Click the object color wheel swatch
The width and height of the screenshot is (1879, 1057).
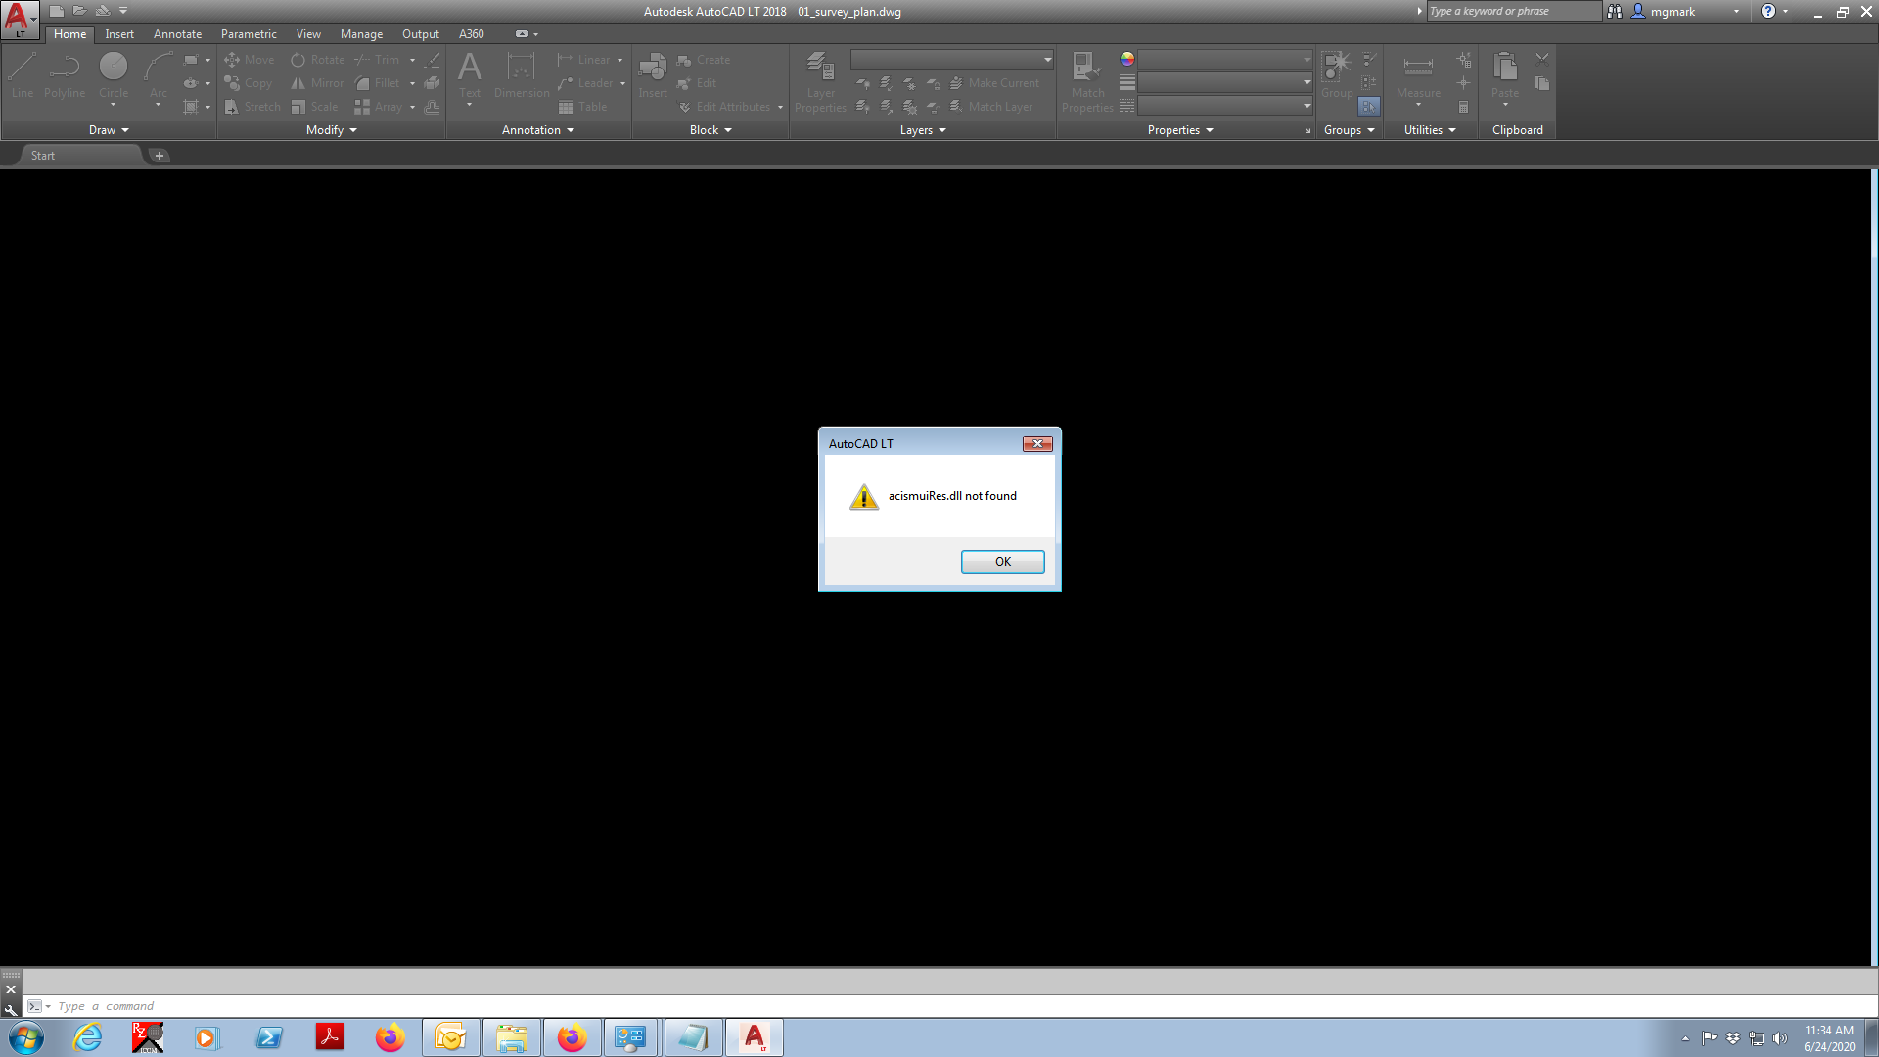point(1127,59)
